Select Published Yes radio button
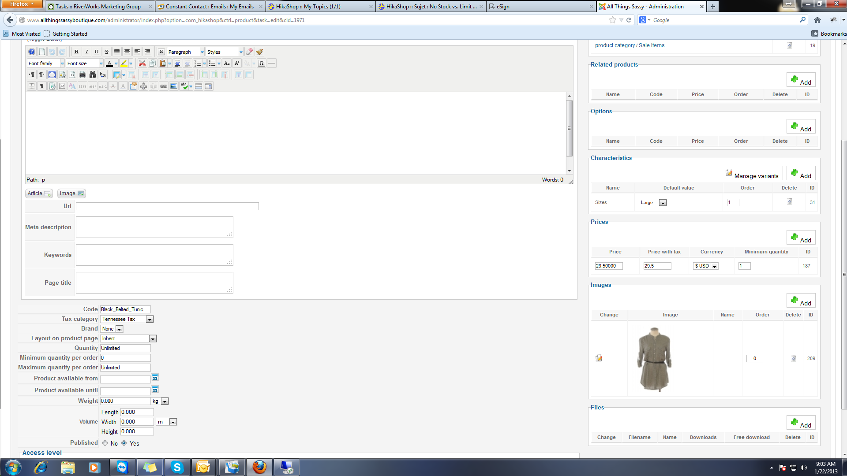847x476 pixels. [x=124, y=443]
